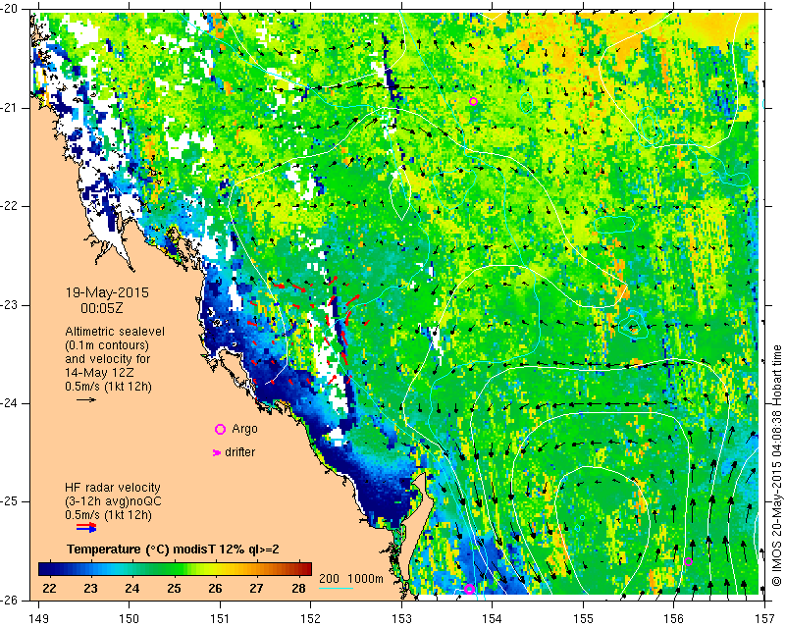Click longitude axis label '149'
The width and height of the screenshot is (785, 628).
tap(38, 619)
